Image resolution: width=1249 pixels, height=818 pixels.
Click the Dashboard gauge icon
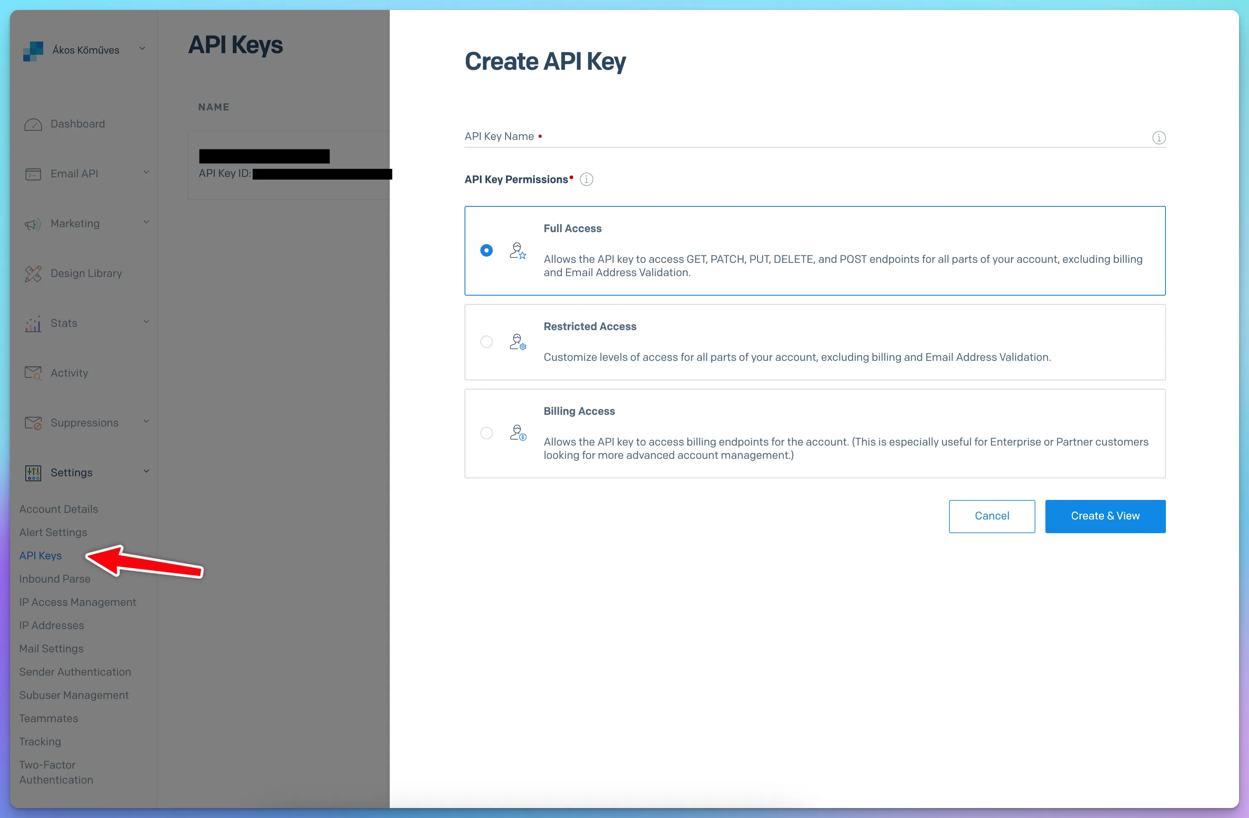click(33, 124)
